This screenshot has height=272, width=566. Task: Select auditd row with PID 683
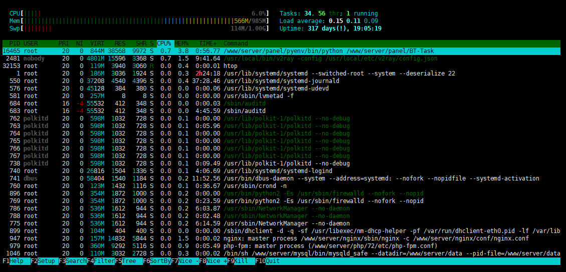click(x=282, y=111)
